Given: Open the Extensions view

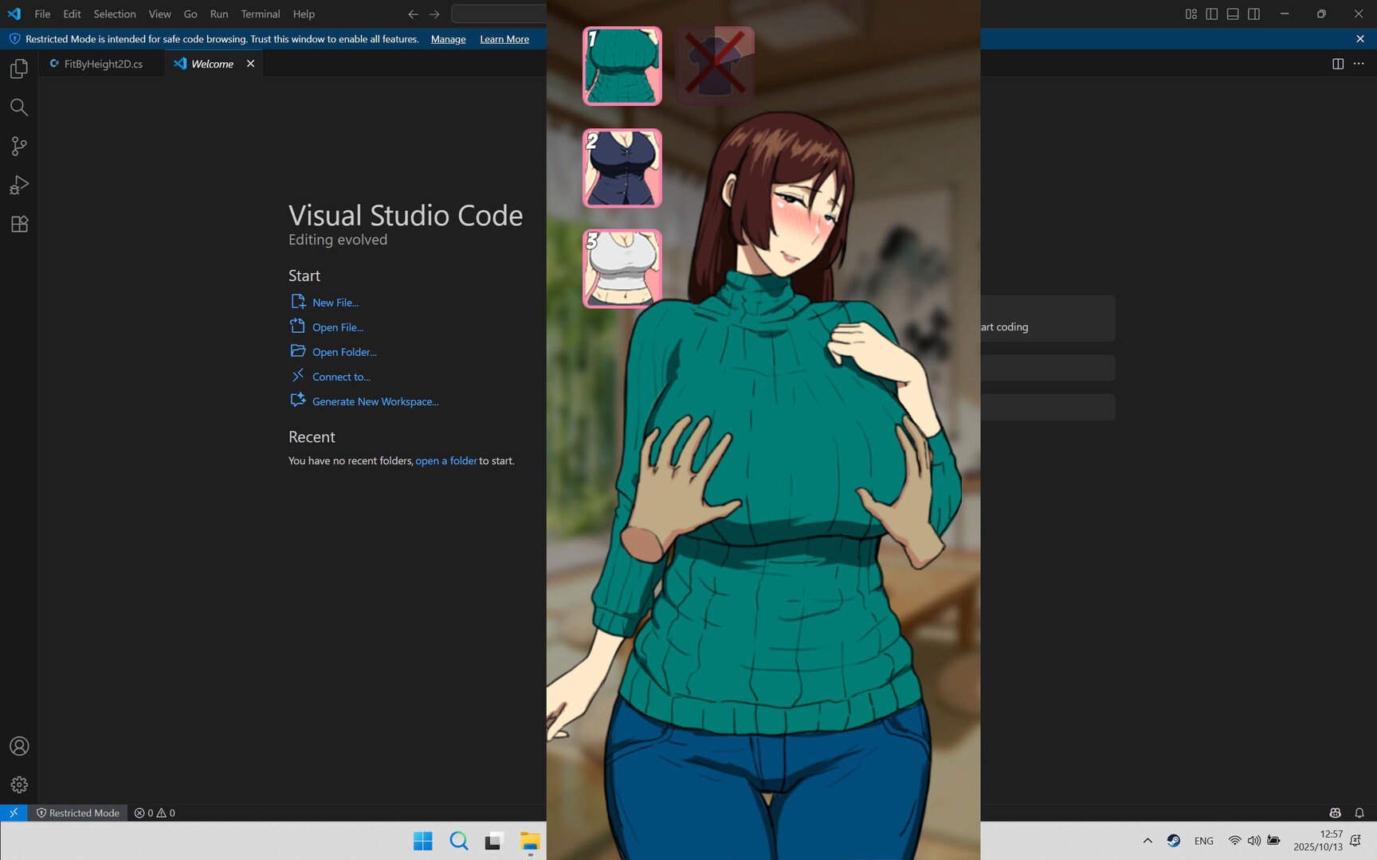Looking at the screenshot, I should 19,225.
